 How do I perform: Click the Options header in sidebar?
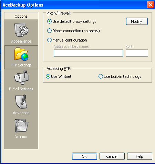(x=21, y=16)
